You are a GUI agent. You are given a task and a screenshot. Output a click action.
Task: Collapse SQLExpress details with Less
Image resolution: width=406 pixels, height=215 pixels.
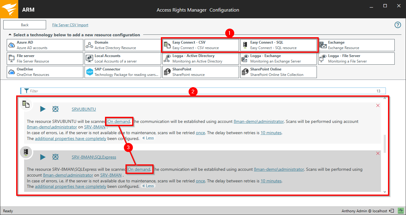tap(148, 186)
